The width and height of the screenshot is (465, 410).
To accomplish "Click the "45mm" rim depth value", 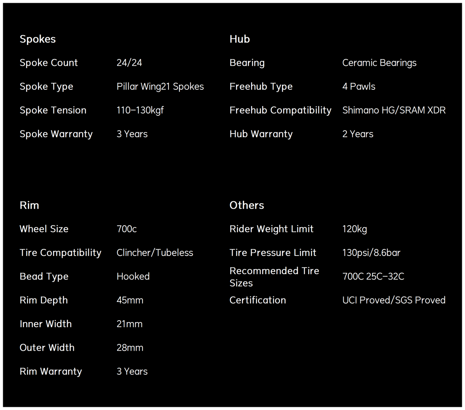I will point(130,300).
